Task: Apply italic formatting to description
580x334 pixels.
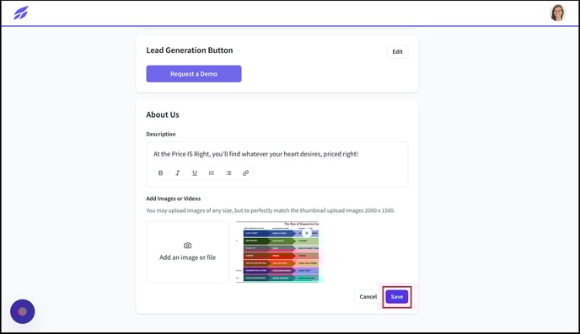Action: coord(178,172)
